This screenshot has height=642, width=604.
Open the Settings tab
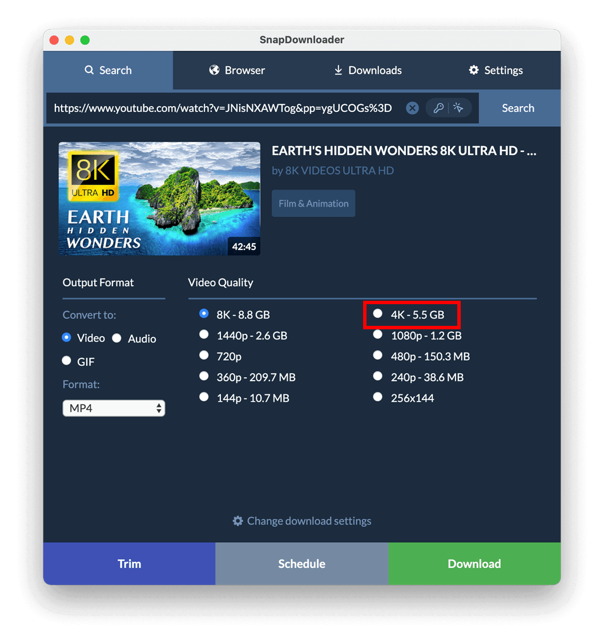point(496,70)
